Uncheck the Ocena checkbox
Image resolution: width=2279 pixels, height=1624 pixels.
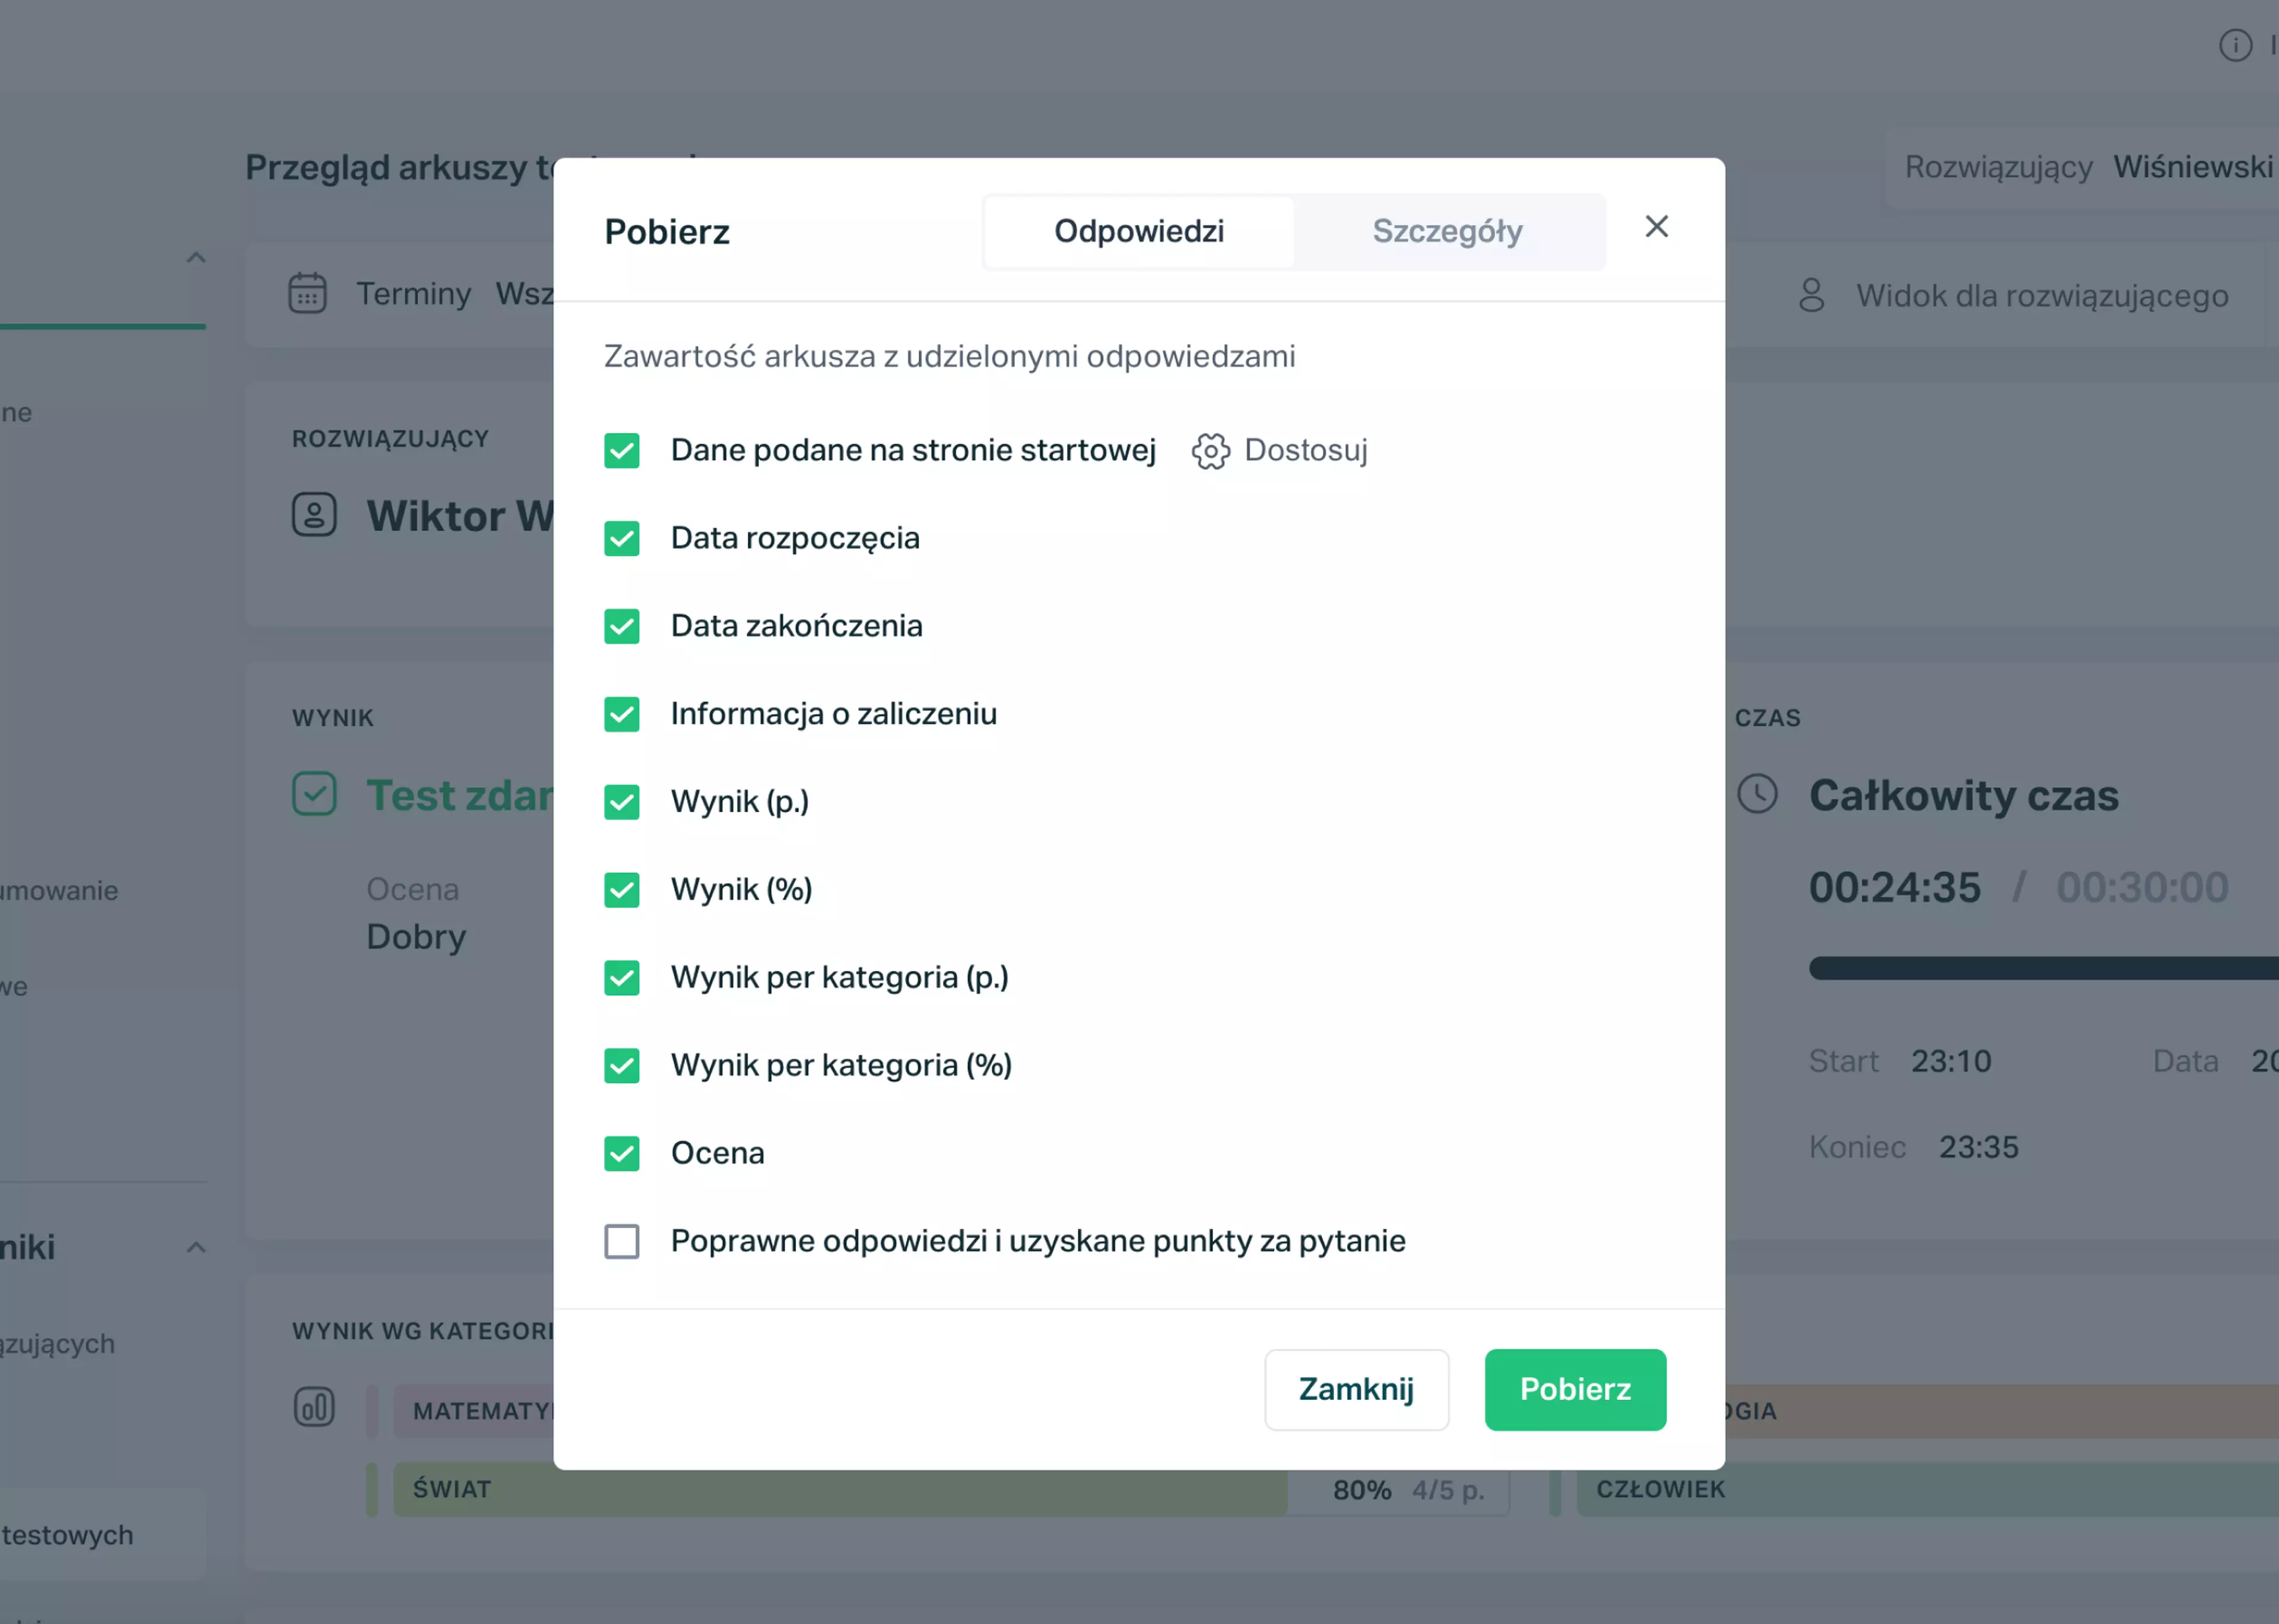(621, 1153)
